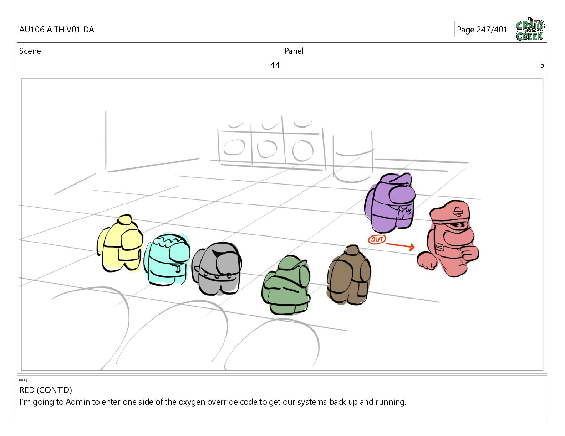The height and width of the screenshot is (436, 565).
Task: Click the RED (CONT'D) speaker line
Action: pyautogui.click(x=46, y=390)
